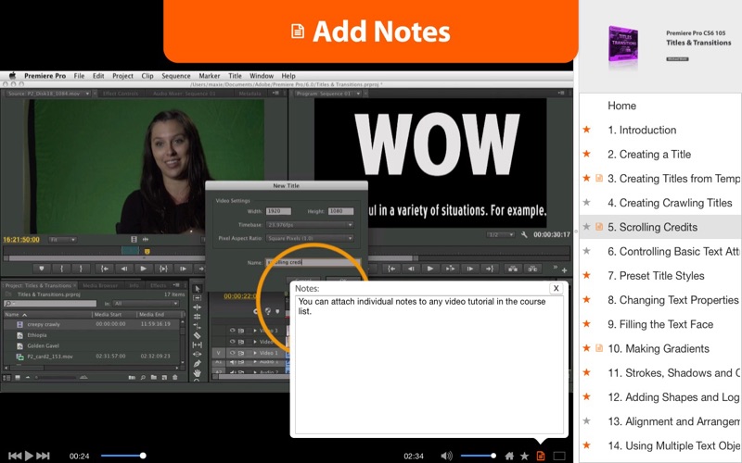Select lesson 5. Scrolling Credits
The height and width of the screenshot is (463, 742).
pyautogui.click(x=652, y=227)
